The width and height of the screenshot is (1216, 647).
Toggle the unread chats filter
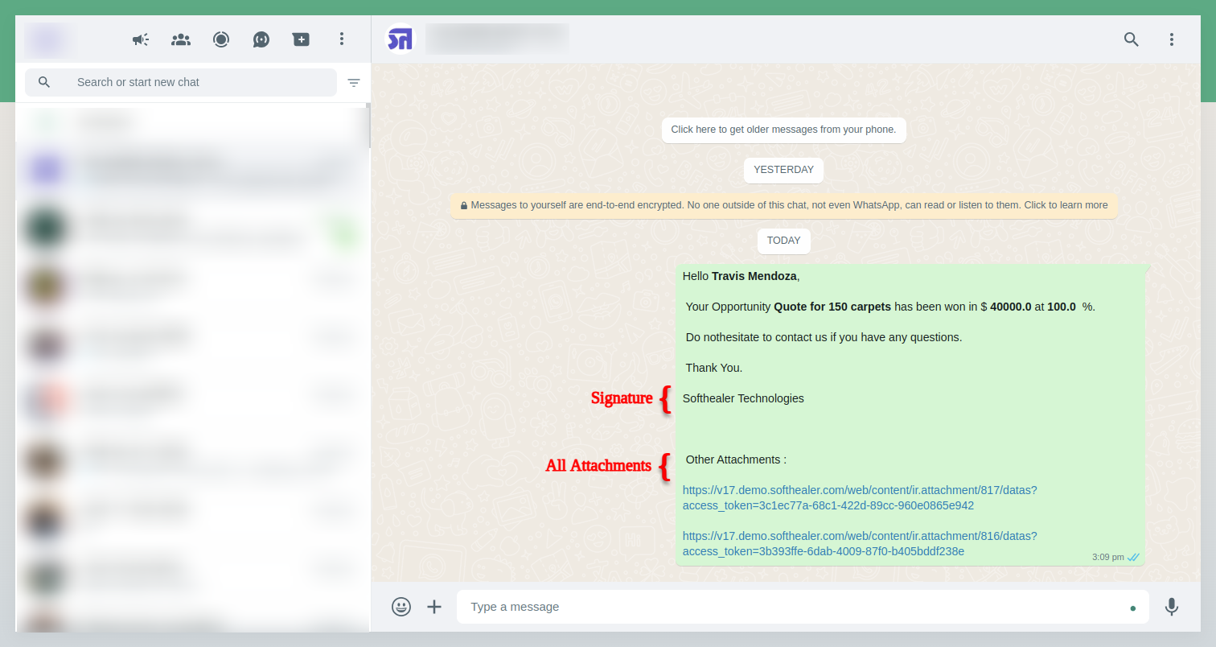pos(353,82)
